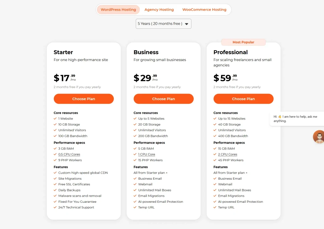Switch to the Agency Hosting tab
This screenshot has width=324, height=229.
[x=159, y=9]
